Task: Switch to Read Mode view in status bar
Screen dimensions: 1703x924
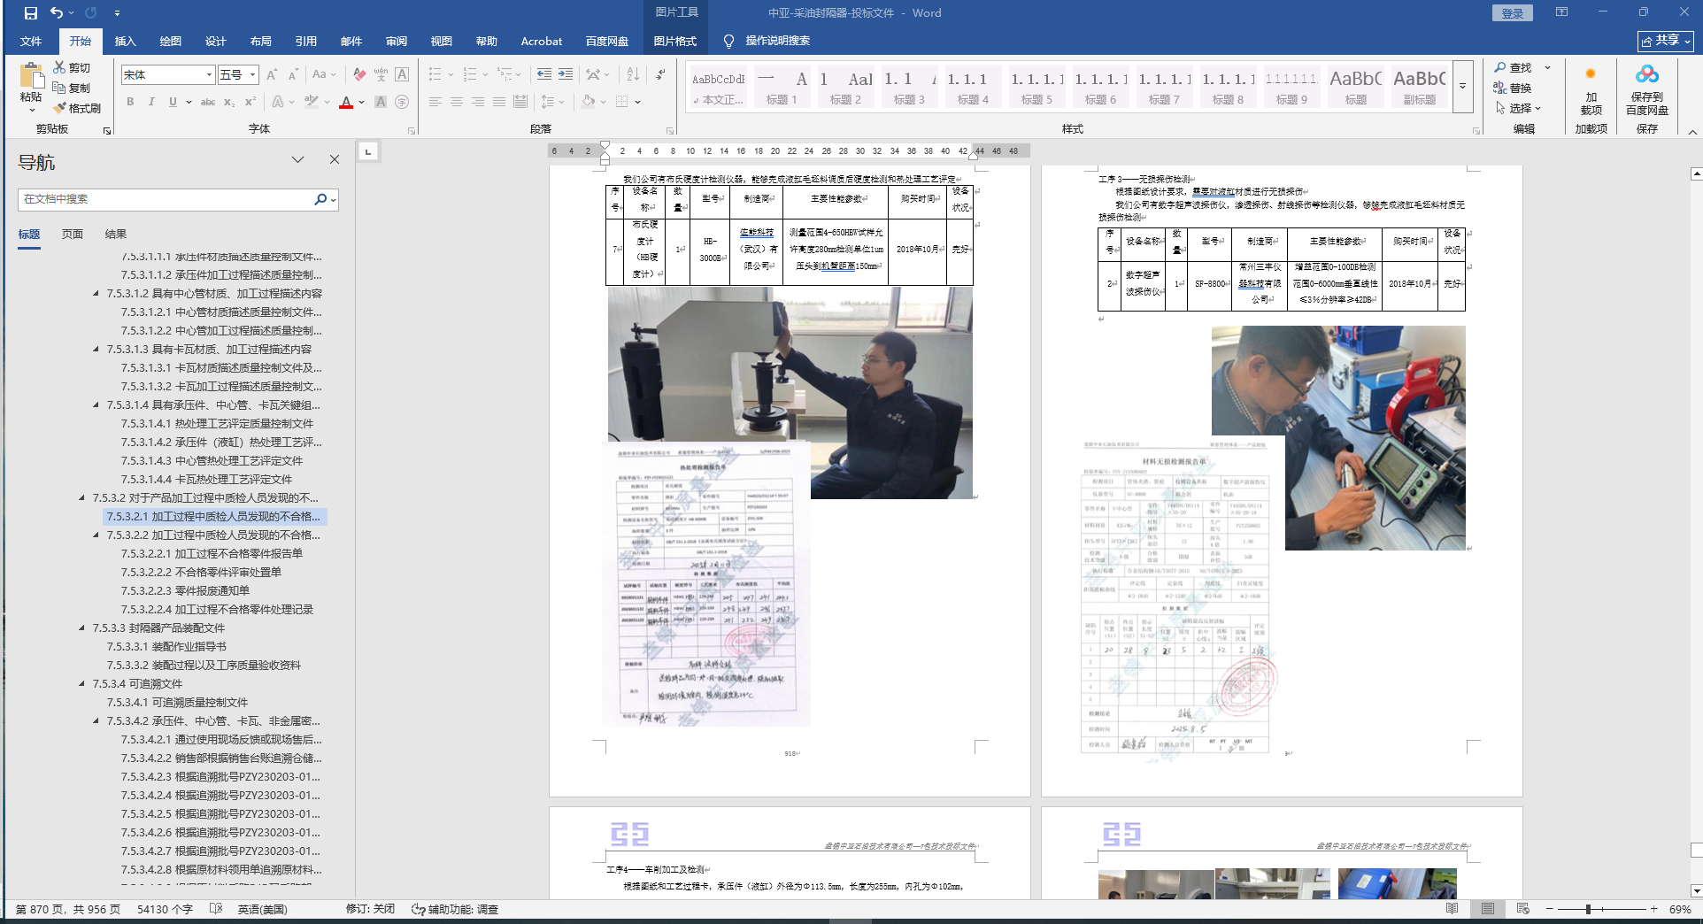Action: pos(1452,909)
